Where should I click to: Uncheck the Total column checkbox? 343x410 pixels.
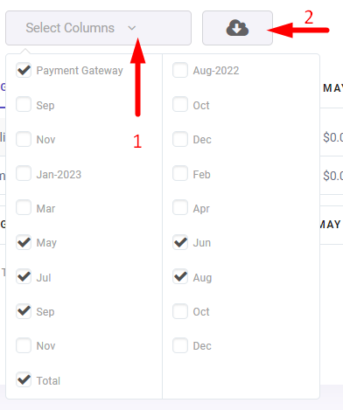coord(24,379)
